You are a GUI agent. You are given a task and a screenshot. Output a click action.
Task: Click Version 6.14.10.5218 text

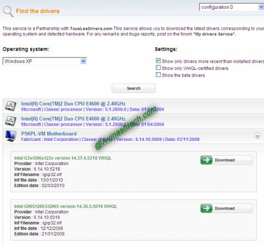coord(37,169)
